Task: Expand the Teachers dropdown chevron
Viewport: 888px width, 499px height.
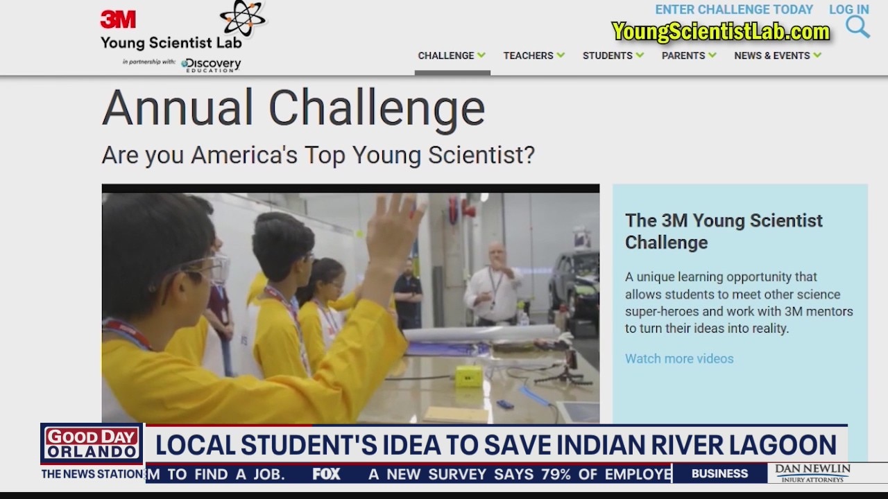Action: [x=561, y=55]
